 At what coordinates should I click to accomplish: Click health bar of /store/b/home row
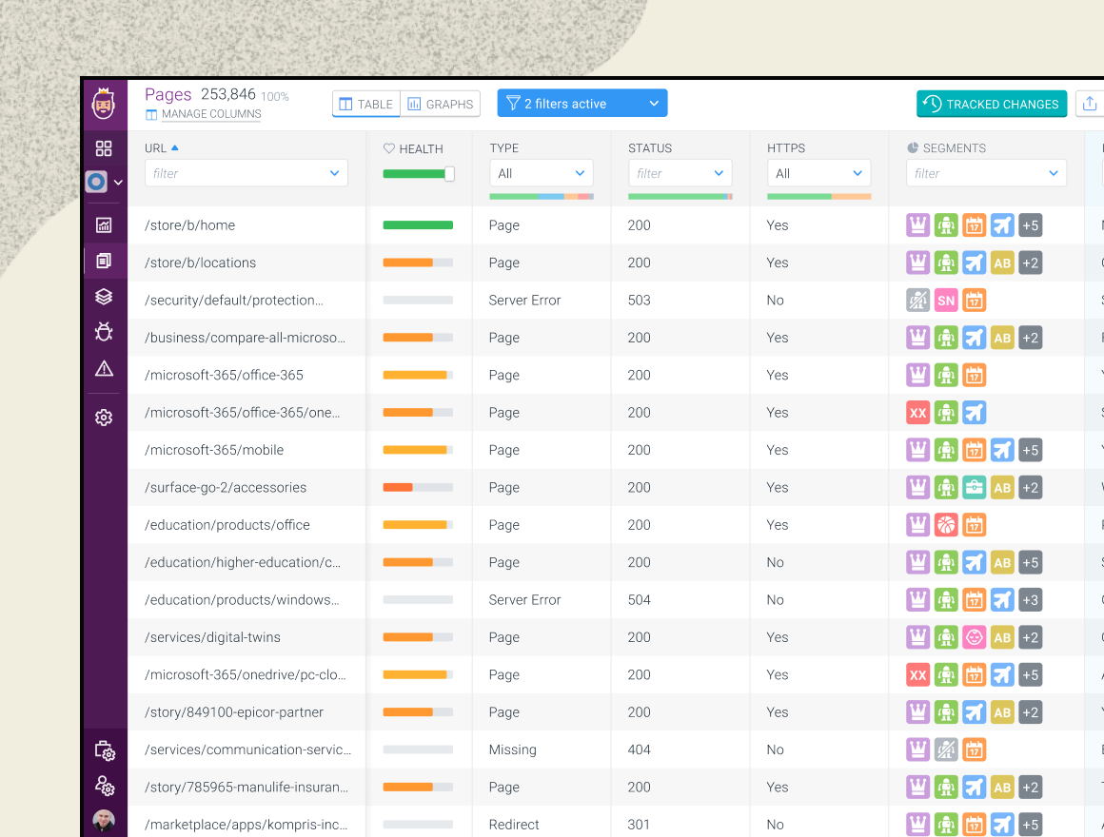[x=418, y=225]
